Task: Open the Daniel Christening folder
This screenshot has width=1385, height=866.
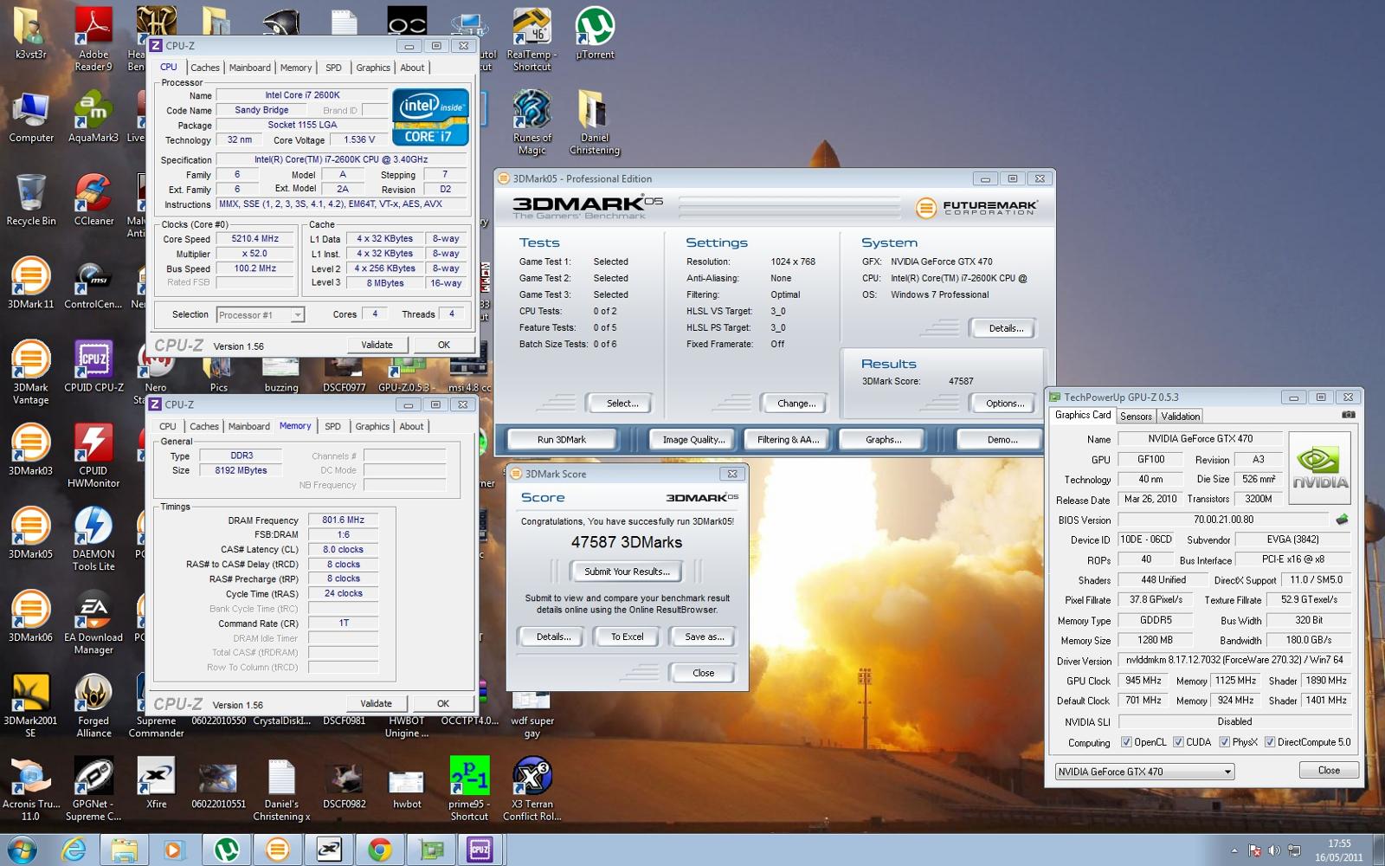Action: pyautogui.click(x=595, y=121)
